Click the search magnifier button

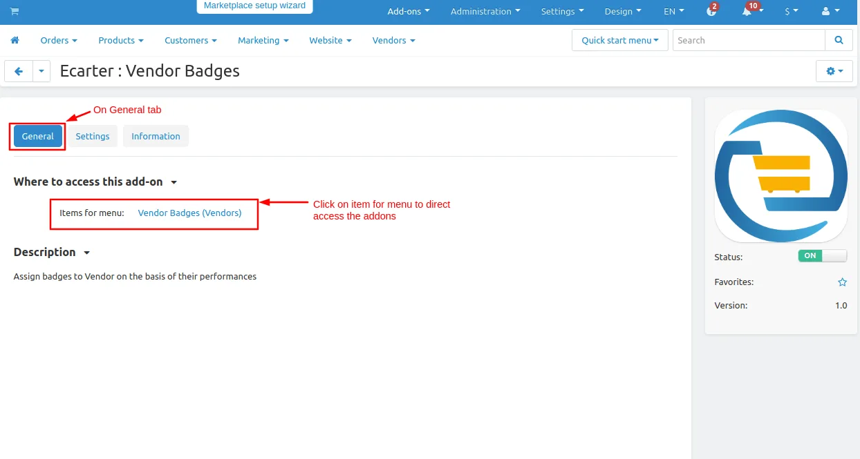click(x=839, y=40)
